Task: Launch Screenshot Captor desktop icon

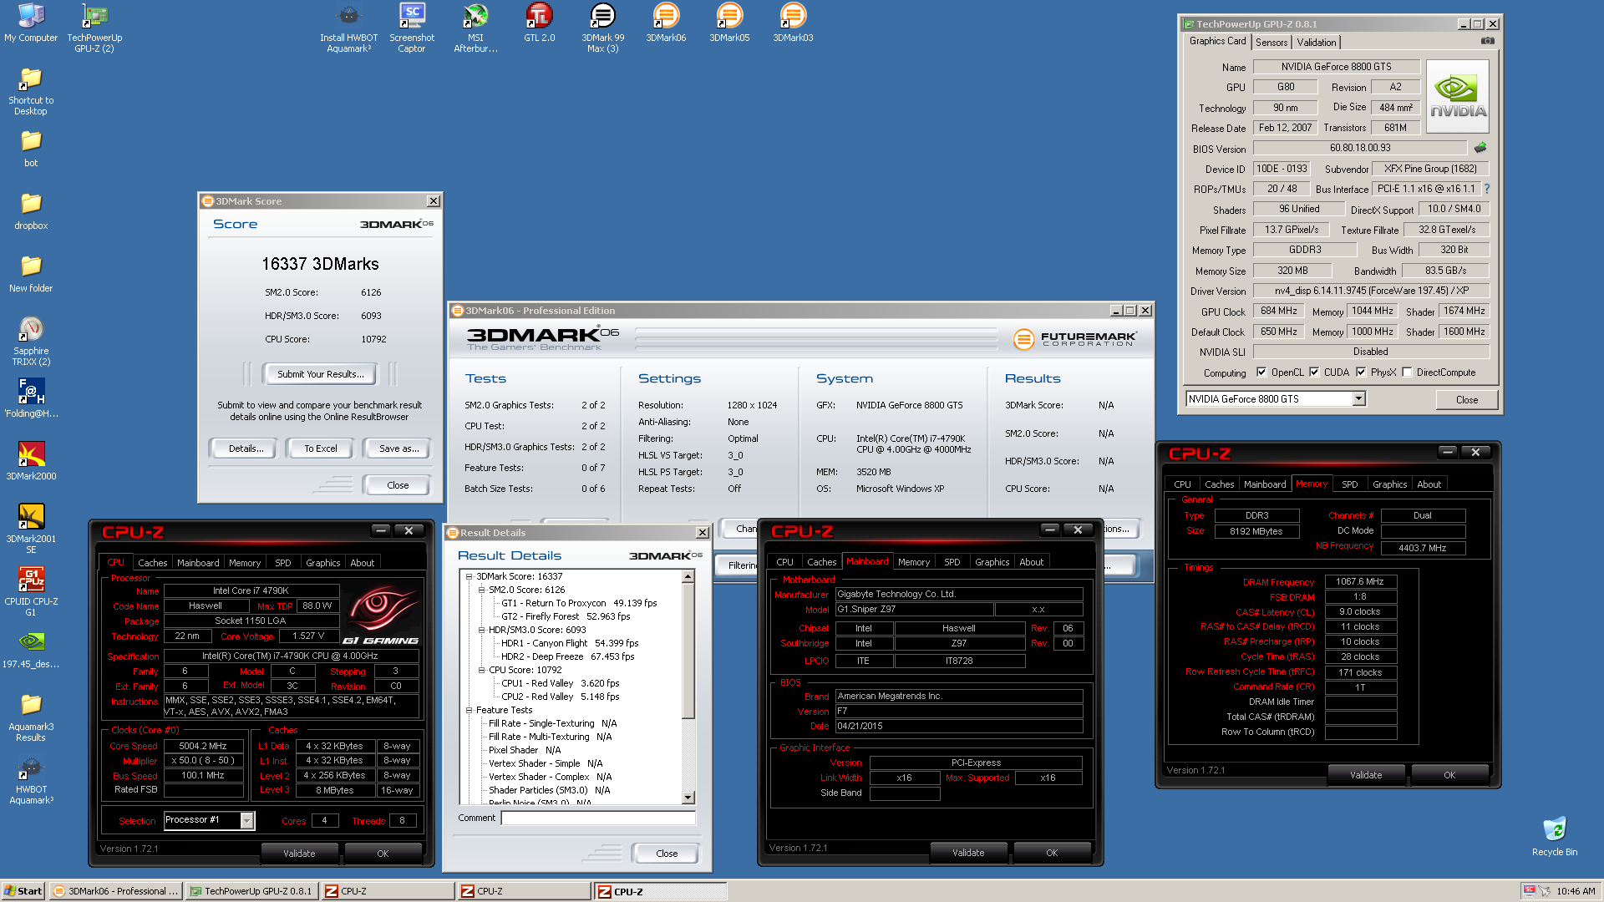Action: tap(412, 28)
